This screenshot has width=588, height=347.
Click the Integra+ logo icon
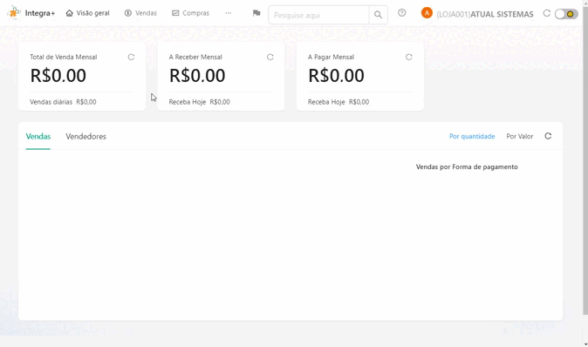click(x=14, y=13)
